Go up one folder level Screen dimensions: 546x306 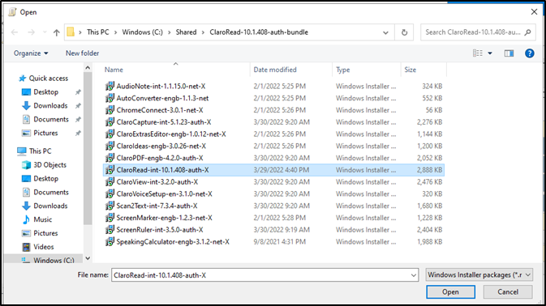(57, 32)
